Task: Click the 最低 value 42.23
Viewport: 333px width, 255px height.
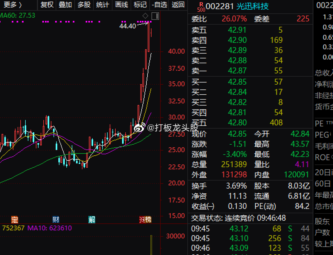Action: click(300, 154)
